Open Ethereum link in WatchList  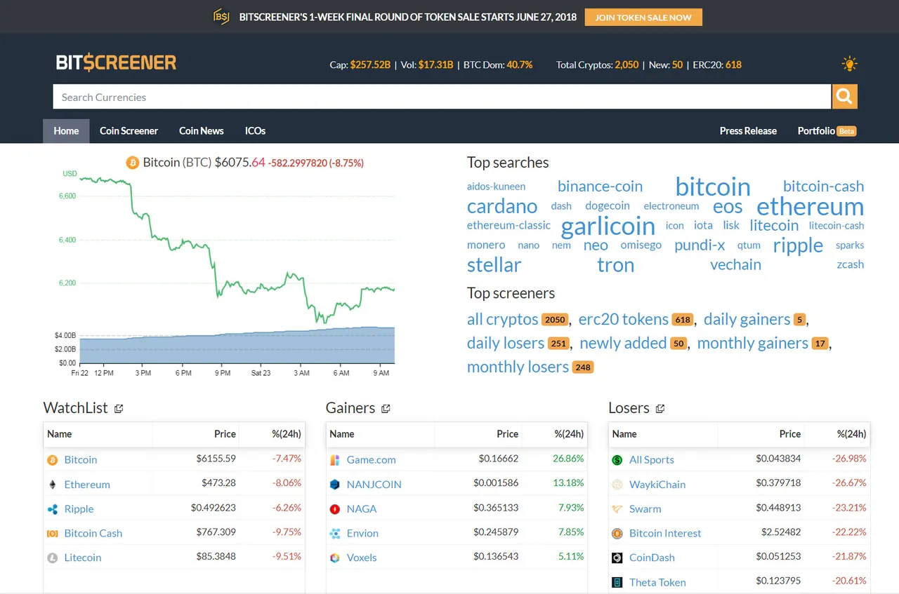point(87,485)
